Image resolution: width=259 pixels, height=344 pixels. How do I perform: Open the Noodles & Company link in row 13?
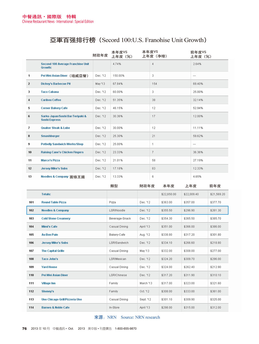[54, 177]
